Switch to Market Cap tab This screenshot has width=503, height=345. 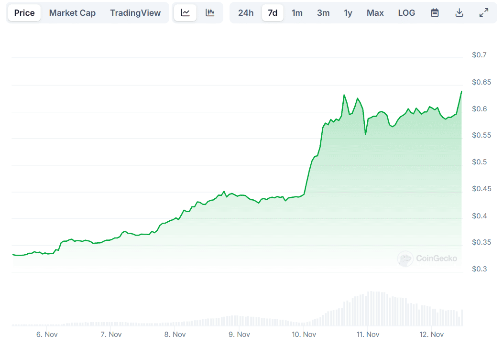pyautogui.click(x=72, y=13)
